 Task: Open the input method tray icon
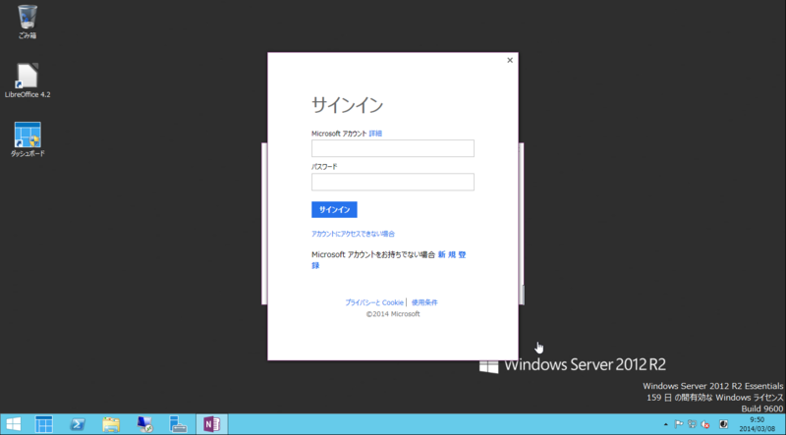pyautogui.click(x=723, y=424)
